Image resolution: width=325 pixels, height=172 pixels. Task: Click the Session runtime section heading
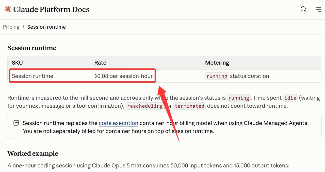coord(32,48)
